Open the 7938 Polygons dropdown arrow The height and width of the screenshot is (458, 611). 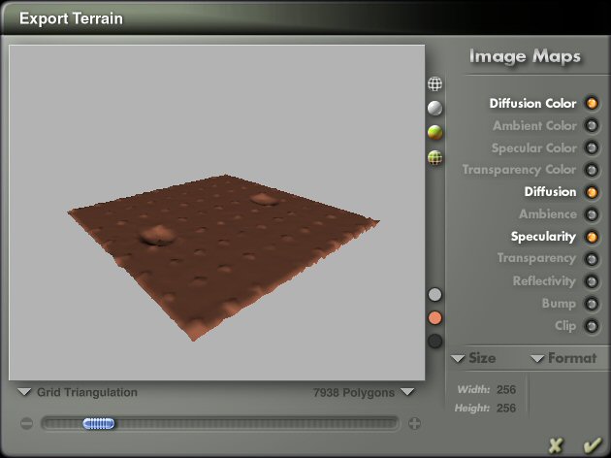(x=407, y=392)
